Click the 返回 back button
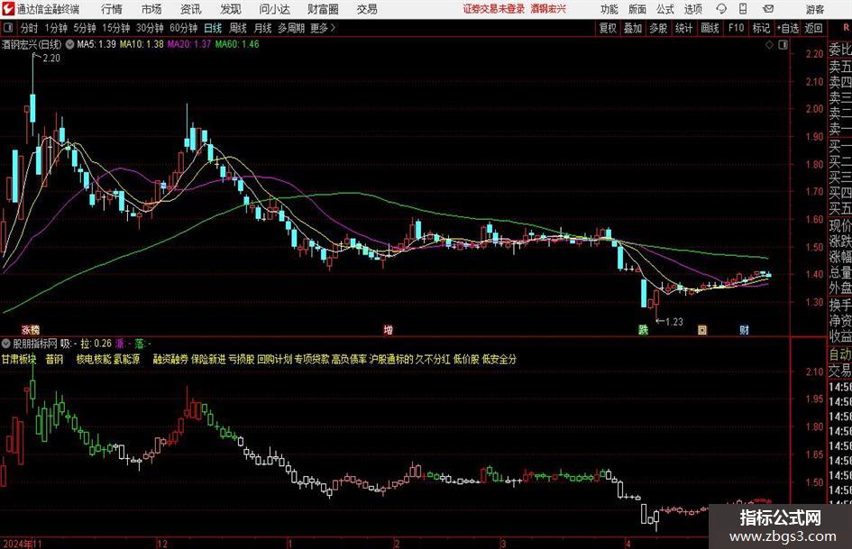Image resolution: width=852 pixels, height=549 pixels. (x=813, y=28)
